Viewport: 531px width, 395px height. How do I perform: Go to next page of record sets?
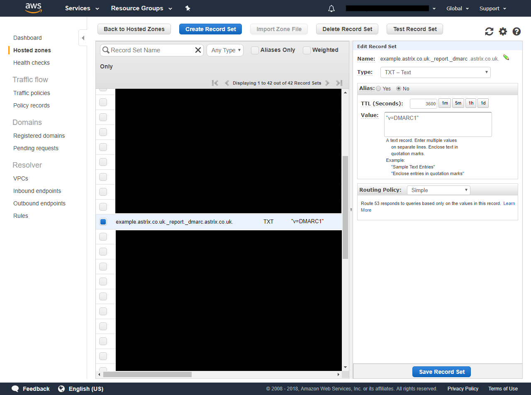[327, 83]
